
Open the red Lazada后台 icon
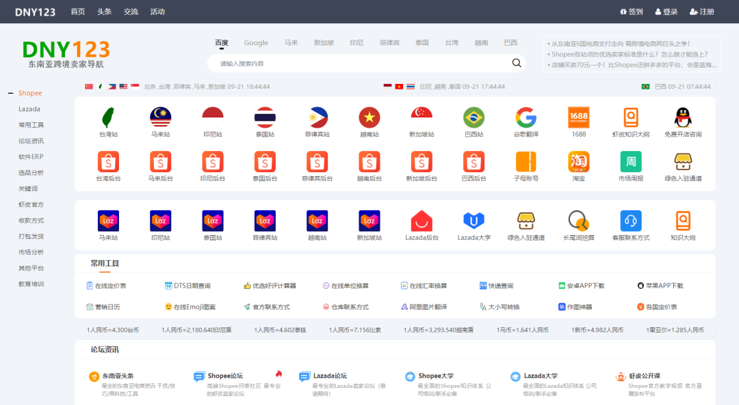click(x=422, y=221)
